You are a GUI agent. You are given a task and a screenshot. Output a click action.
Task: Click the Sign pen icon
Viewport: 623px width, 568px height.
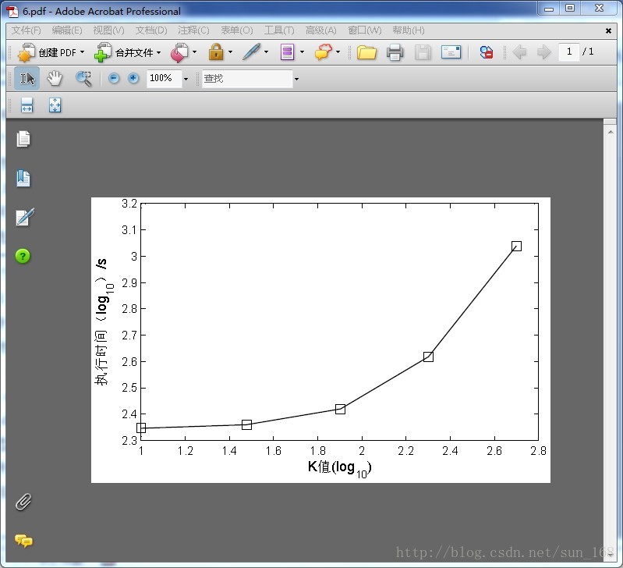click(x=252, y=52)
